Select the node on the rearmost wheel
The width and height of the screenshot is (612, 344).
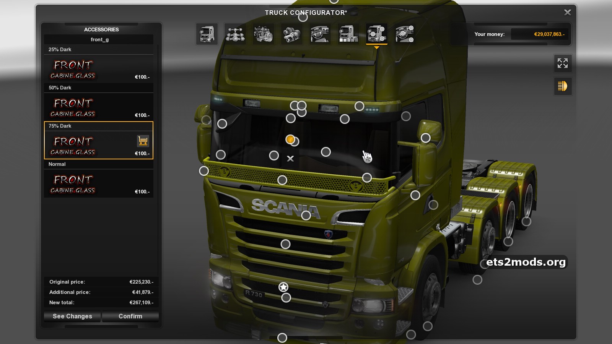tap(526, 221)
